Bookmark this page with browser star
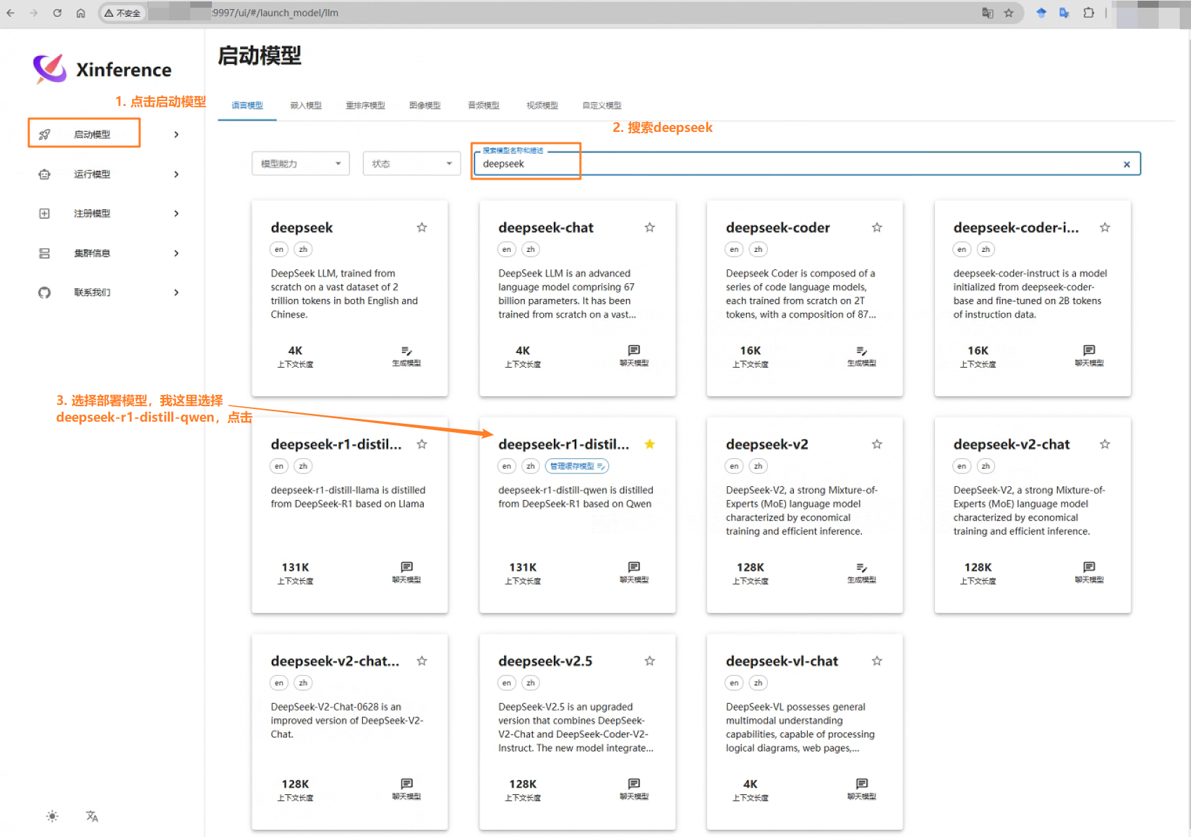The height and width of the screenshot is (837, 1191). click(x=1009, y=13)
